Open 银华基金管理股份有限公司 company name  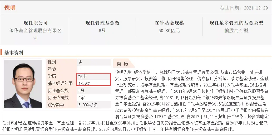(x=35, y=34)
